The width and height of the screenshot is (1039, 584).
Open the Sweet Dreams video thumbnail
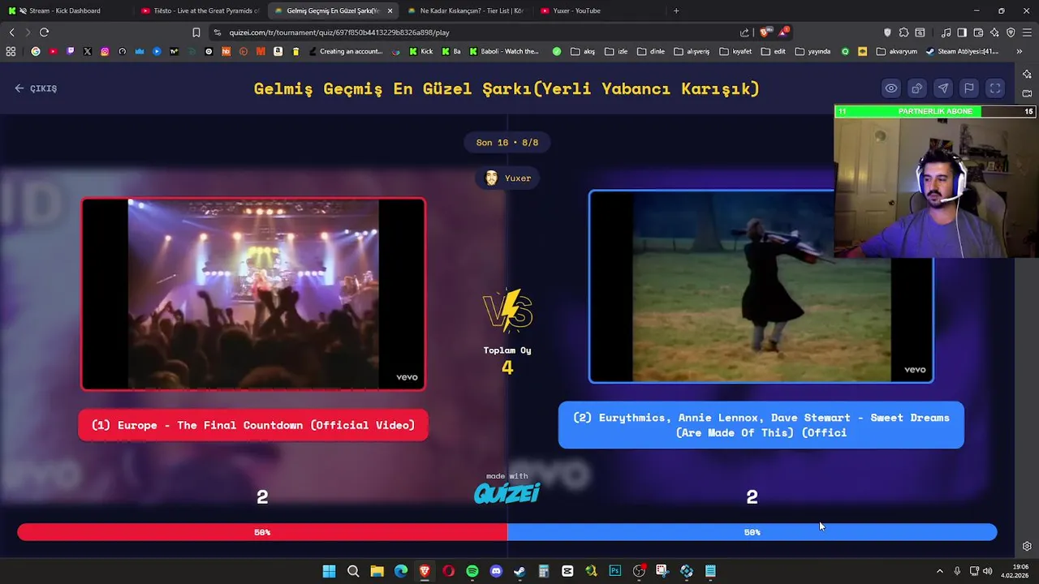point(761,286)
